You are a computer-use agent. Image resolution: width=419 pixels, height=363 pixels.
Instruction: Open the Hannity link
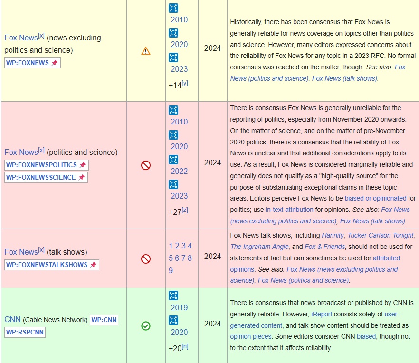click(333, 235)
